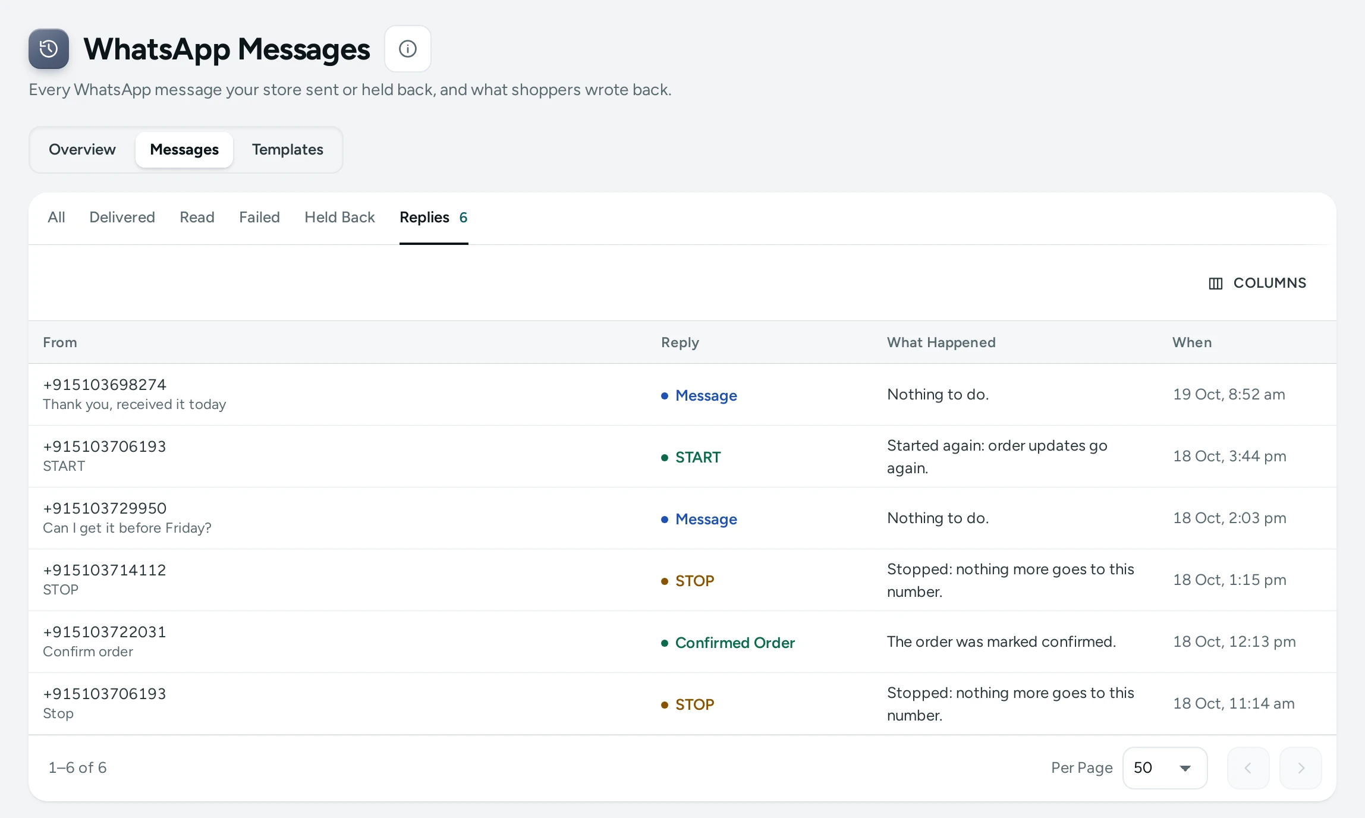Screen dimensions: 1365x818
Task: Expand the Per Page 50 dropdown
Action: (x=1165, y=768)
